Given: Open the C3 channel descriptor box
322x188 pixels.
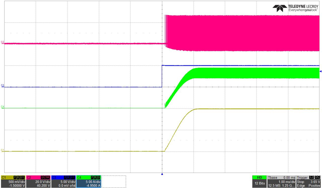Looking at the screenshot, I should tap(63, 182).
